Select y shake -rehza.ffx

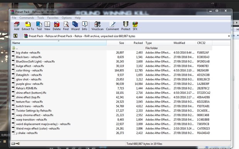[x=27, y=133]
